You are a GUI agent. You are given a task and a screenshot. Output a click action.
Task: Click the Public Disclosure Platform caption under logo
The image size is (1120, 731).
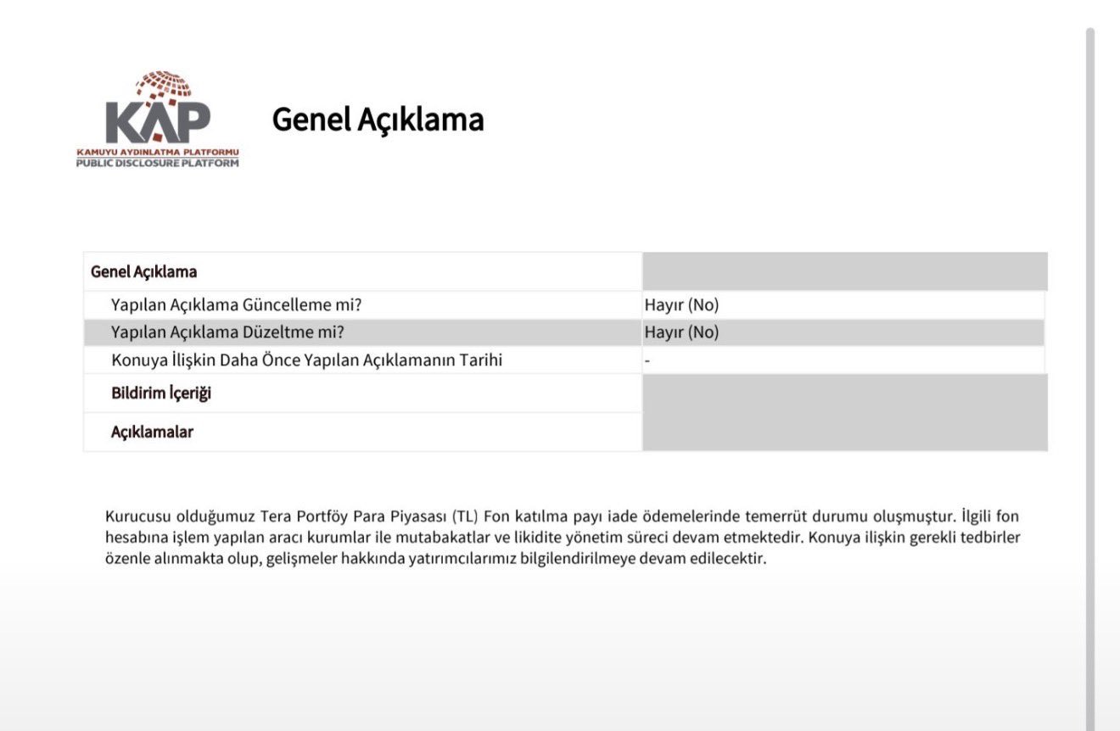158,162
